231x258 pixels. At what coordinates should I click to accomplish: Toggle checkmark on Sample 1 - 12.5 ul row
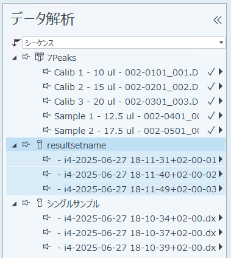[x=211, y=116]
